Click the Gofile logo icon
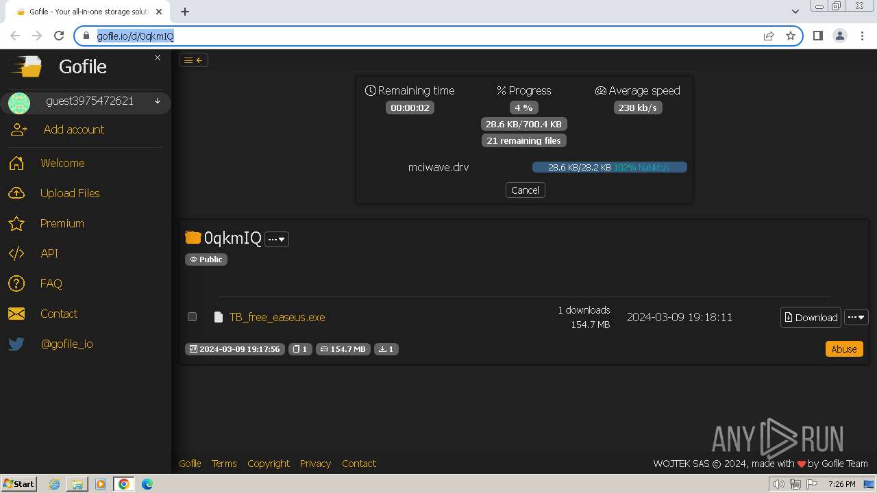 [x=26, y=66]
